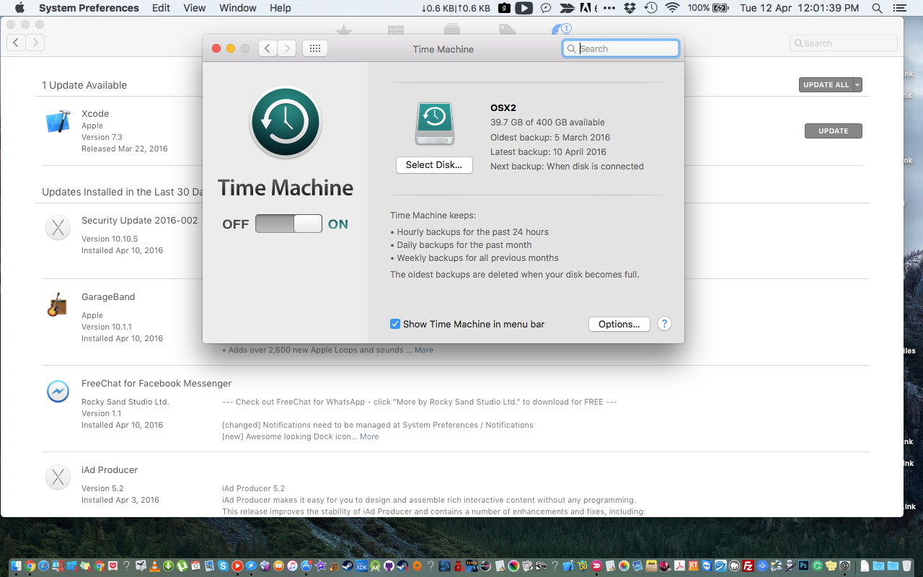Screen dimensions: 923x577
Task: Click the date and time clock
Action: pyautogui.click(x=800, y=8)
